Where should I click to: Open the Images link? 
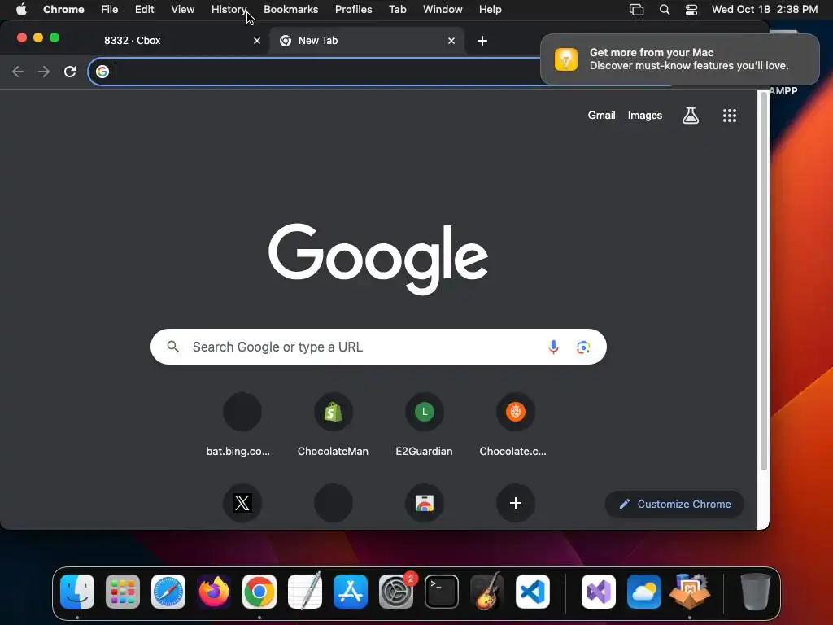645,116
